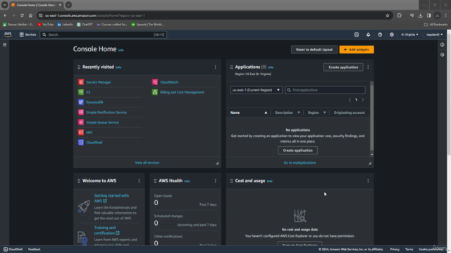Open Getting started with AWS link
The height and width of the screenshot is (253, 451).
[x=111, y=198]
